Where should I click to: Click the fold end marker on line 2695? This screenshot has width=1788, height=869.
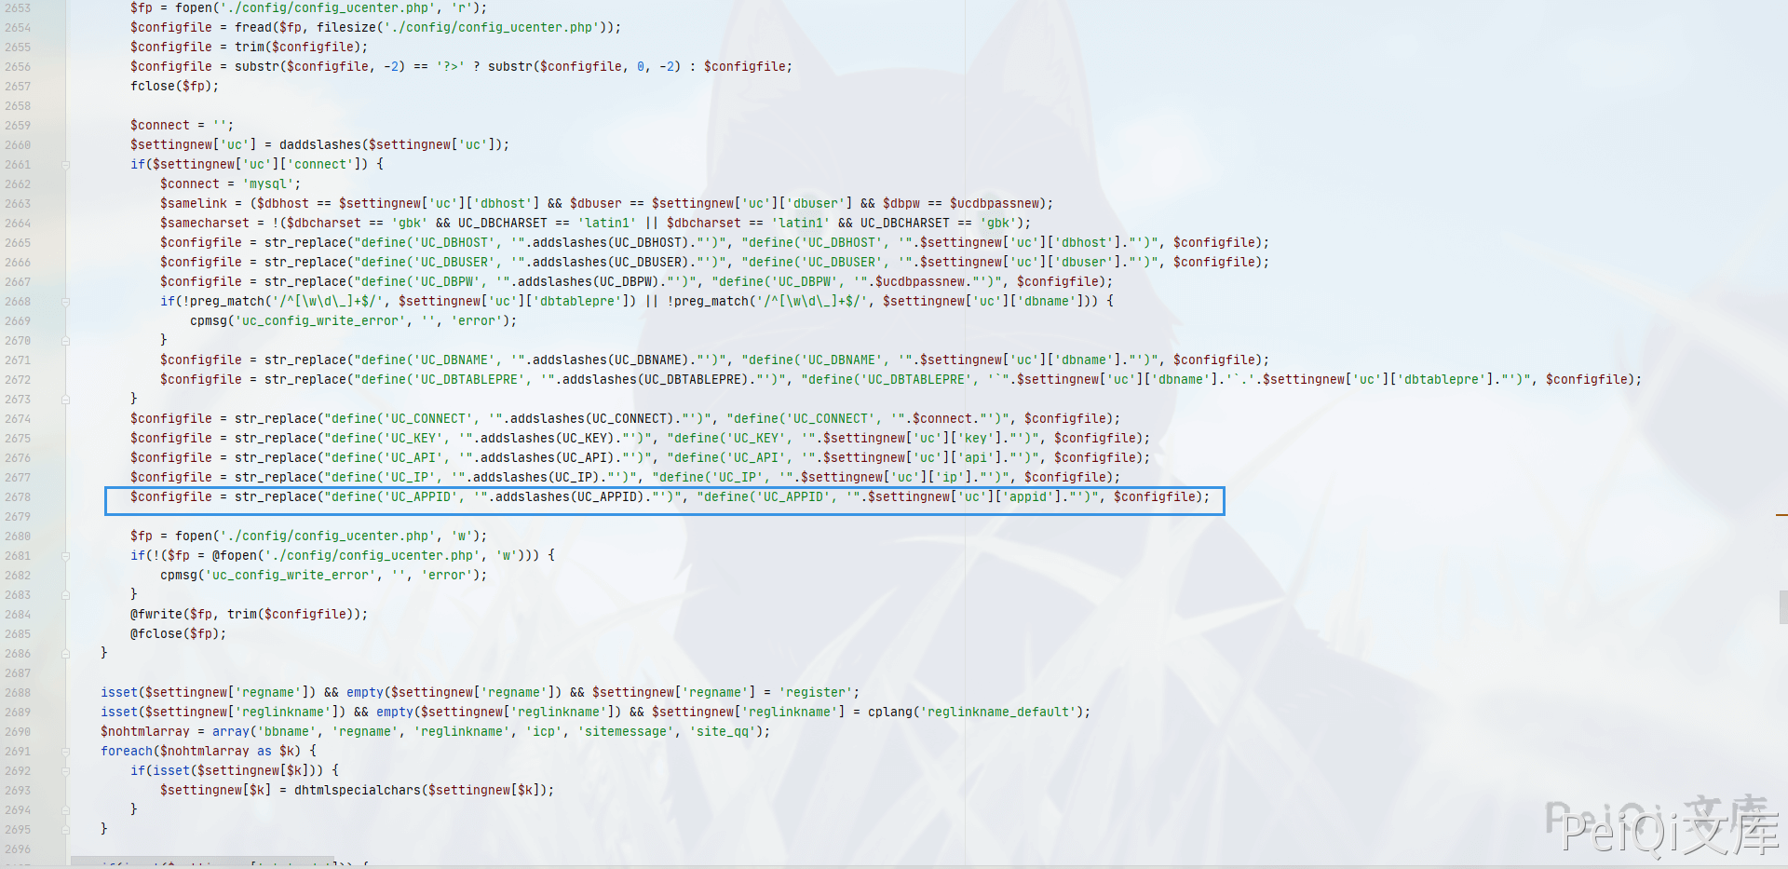pos(65,830)
